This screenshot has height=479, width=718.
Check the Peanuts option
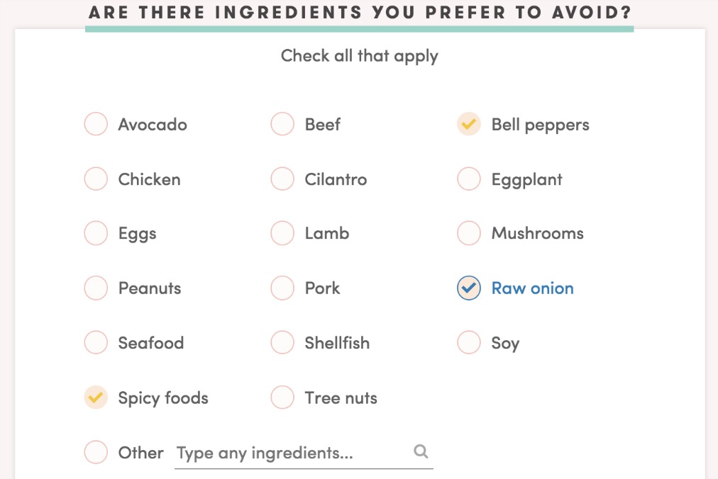coord(96,288)
